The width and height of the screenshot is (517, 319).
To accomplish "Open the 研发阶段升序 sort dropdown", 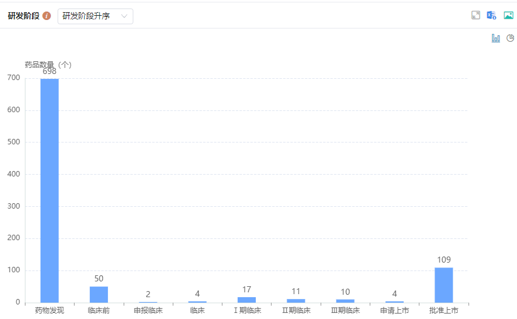I will click(x=95, y=16).
